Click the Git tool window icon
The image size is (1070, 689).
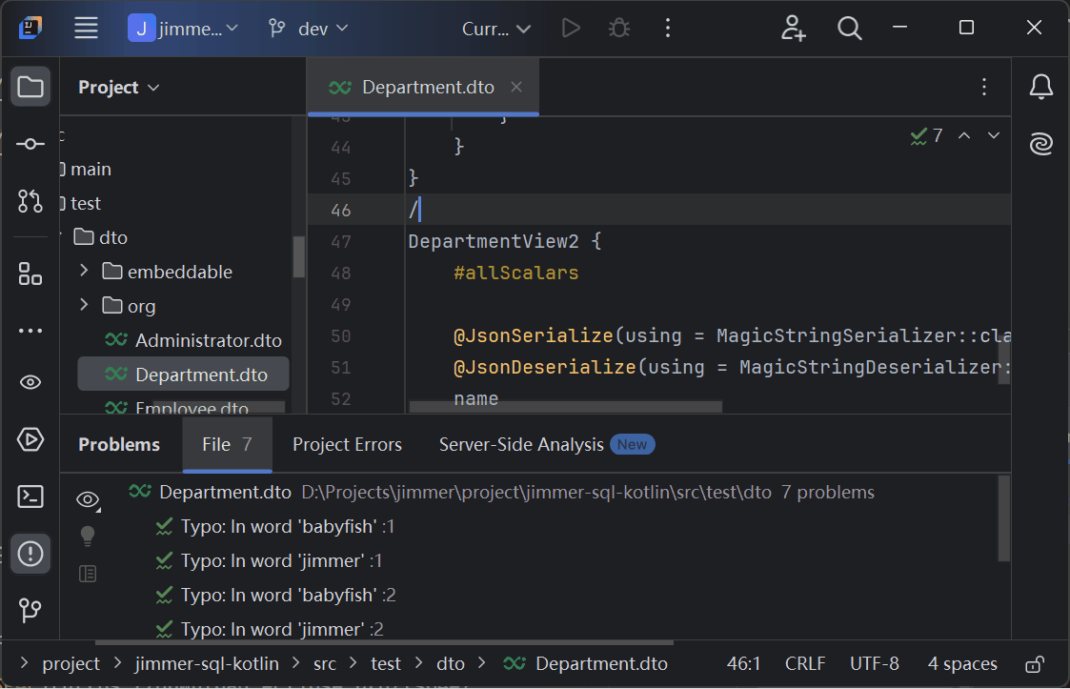30,610
